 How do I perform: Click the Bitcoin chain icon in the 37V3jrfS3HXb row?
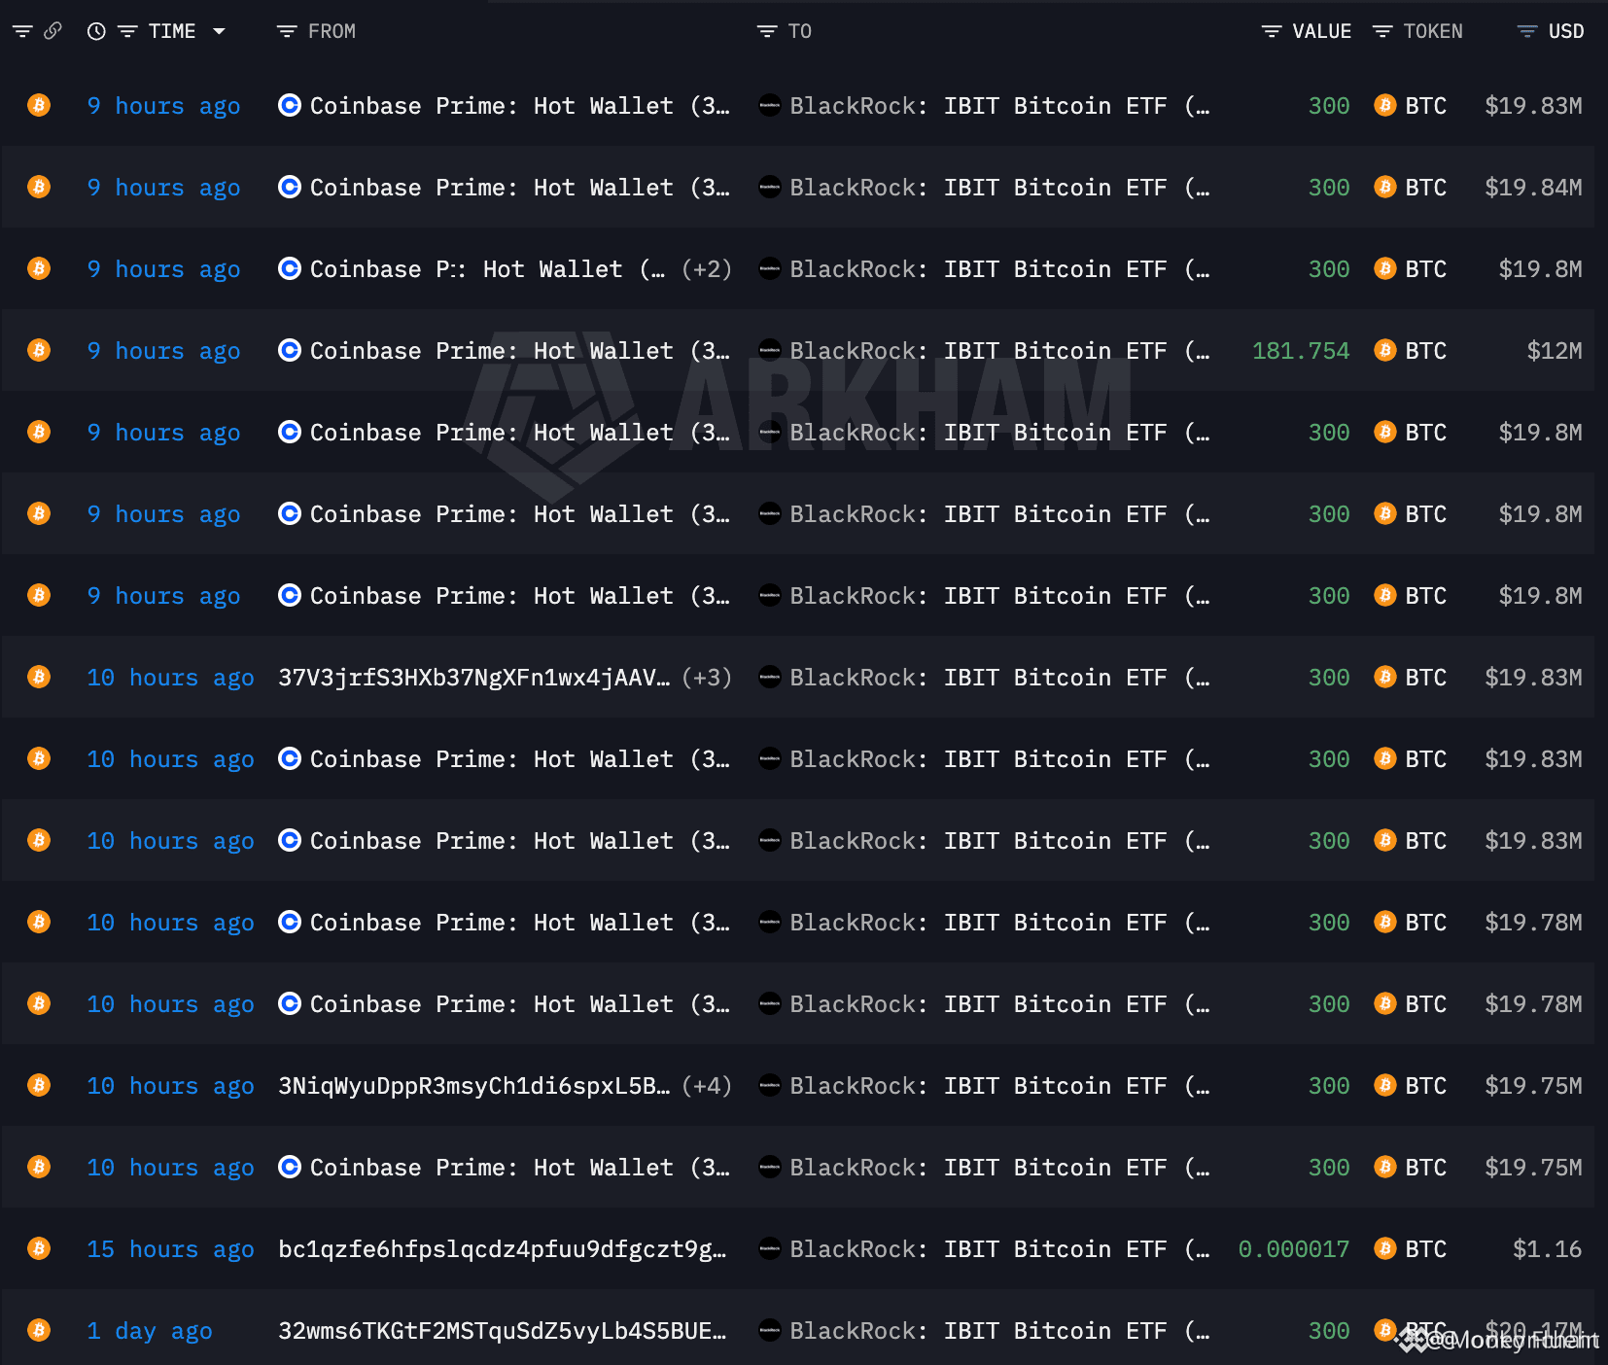[x=39, y=677]
